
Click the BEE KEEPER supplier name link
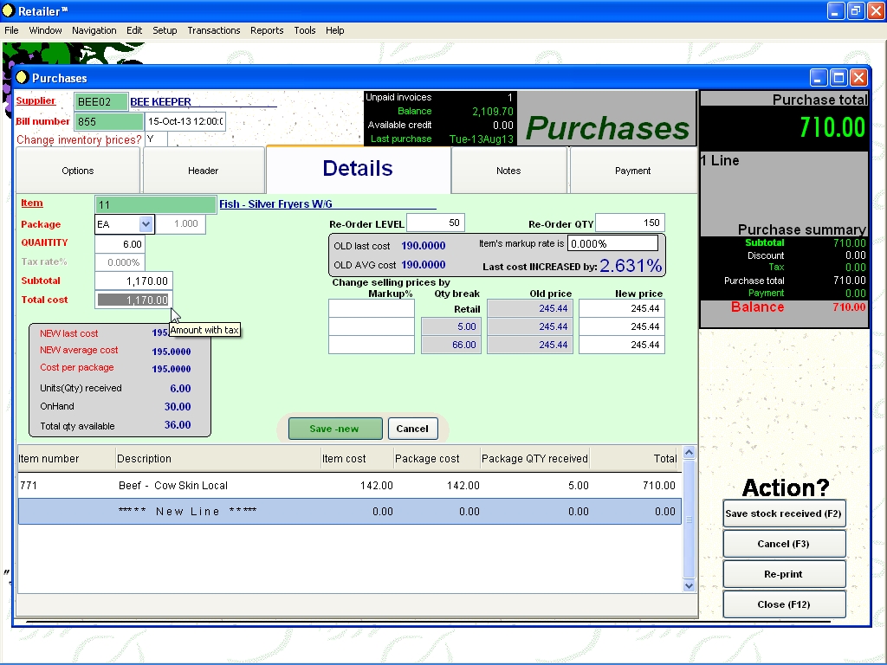pos(160,102)
